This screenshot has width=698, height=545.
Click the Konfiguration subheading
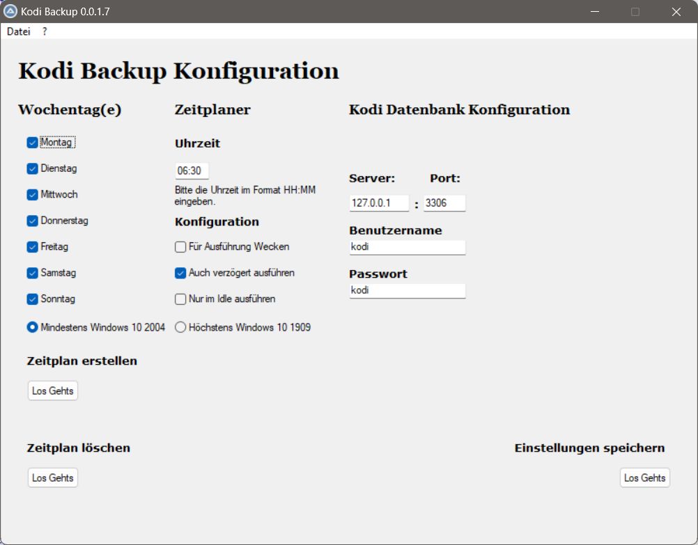(217, 222)
